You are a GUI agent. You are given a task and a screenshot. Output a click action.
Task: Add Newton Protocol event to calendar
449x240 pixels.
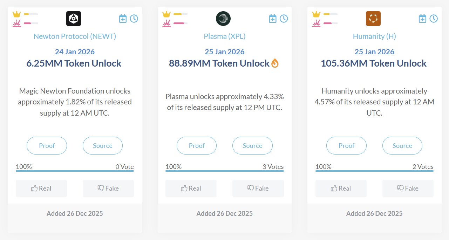pyautogui.click(x=123, y=19)
